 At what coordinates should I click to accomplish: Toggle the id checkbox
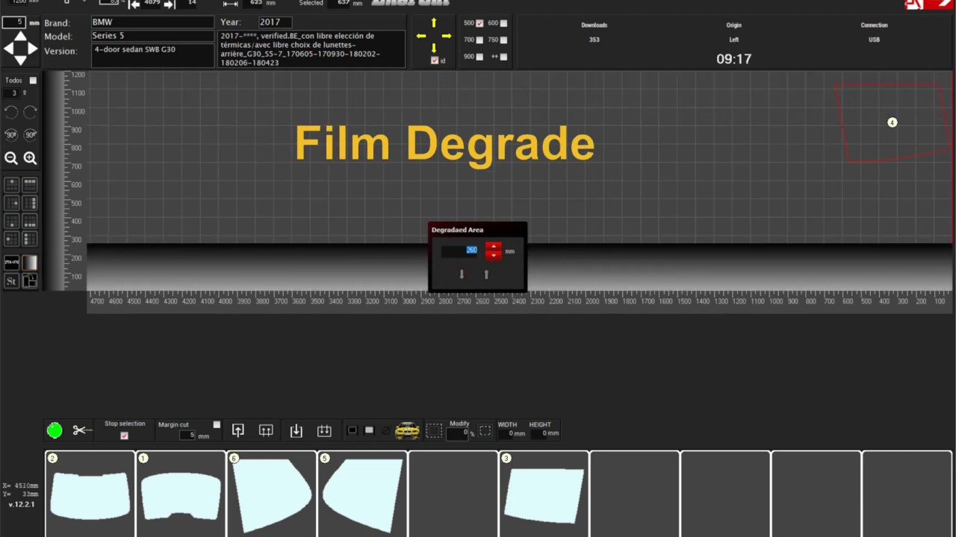click(435, 60)
